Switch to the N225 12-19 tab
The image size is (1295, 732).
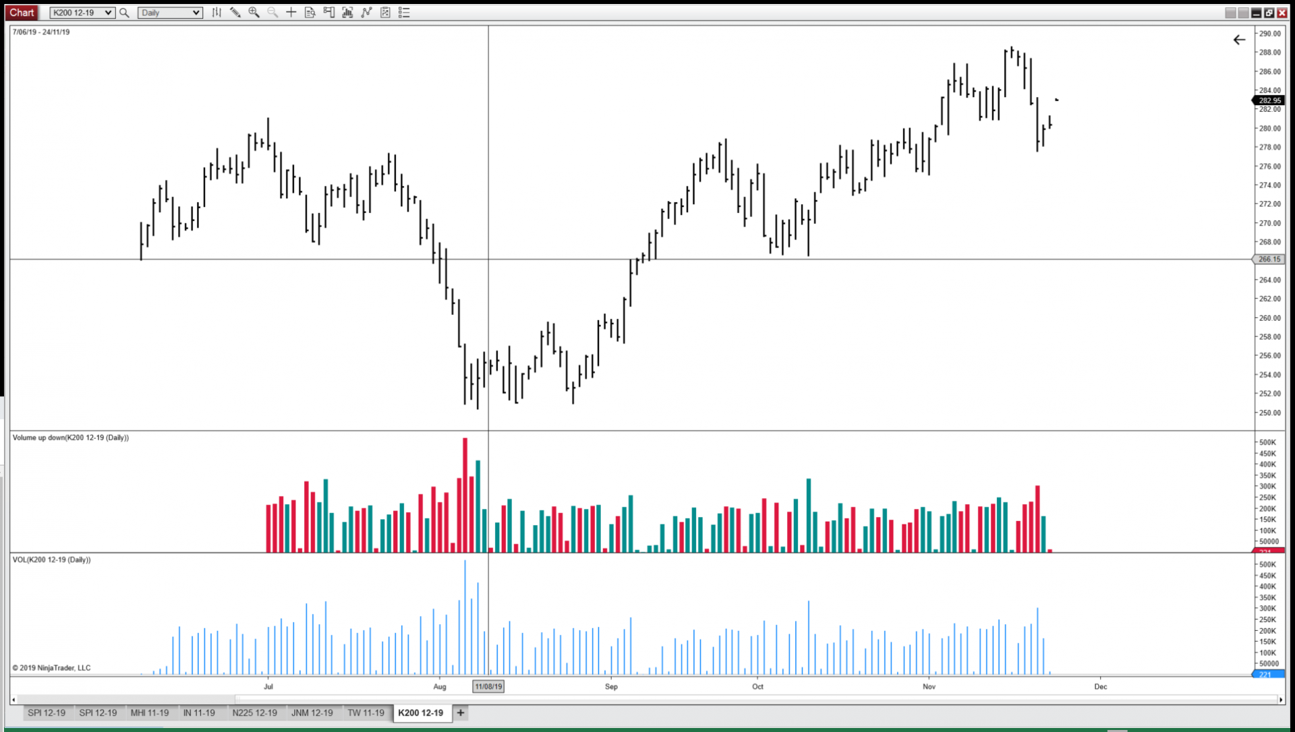point(254,712)
